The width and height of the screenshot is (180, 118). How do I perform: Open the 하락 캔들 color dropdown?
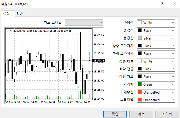click(x=156, y=69)
